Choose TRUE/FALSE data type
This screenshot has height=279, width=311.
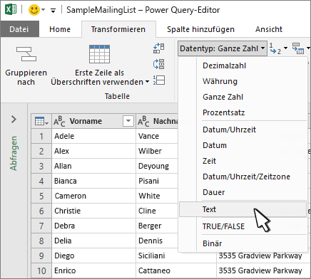(223, 226)
